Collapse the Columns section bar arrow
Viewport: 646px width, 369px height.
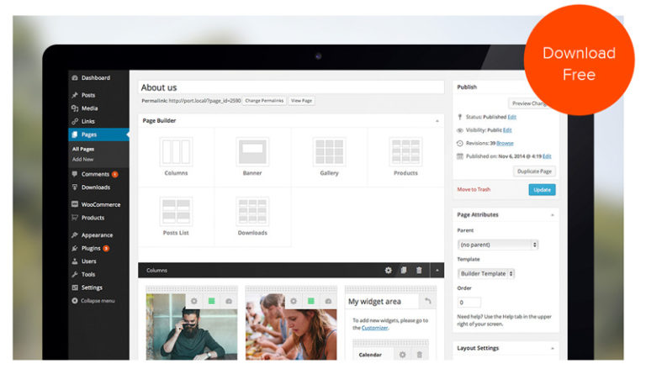point(437,271)
